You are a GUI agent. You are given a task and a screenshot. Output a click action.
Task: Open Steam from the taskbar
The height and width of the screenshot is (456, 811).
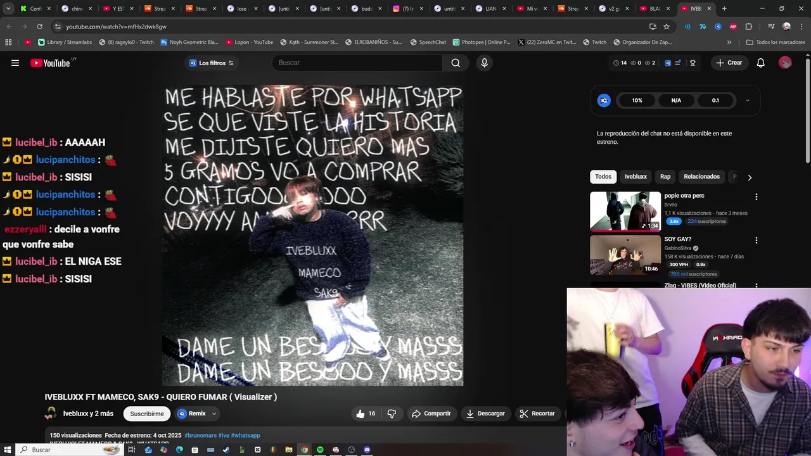(x=226, y=450)
